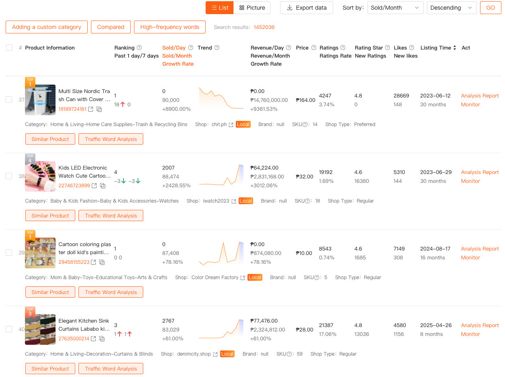The width and height of the screenshot is (505, 377).
Task: Click help icon next to Rating Star header
Action: tap(388, 48)
